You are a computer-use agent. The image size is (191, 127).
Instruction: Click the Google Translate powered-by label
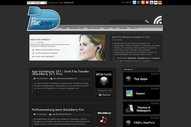[61, 3]
